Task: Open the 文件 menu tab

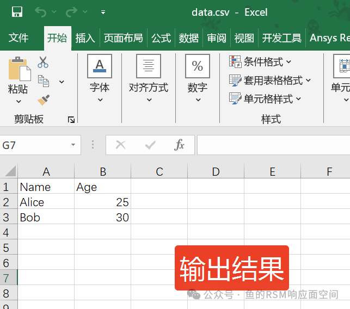Action: tap(19, 38)
